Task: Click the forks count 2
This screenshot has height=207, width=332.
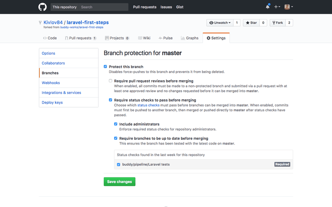Action: pyautogui.click(x=289, y=23)
